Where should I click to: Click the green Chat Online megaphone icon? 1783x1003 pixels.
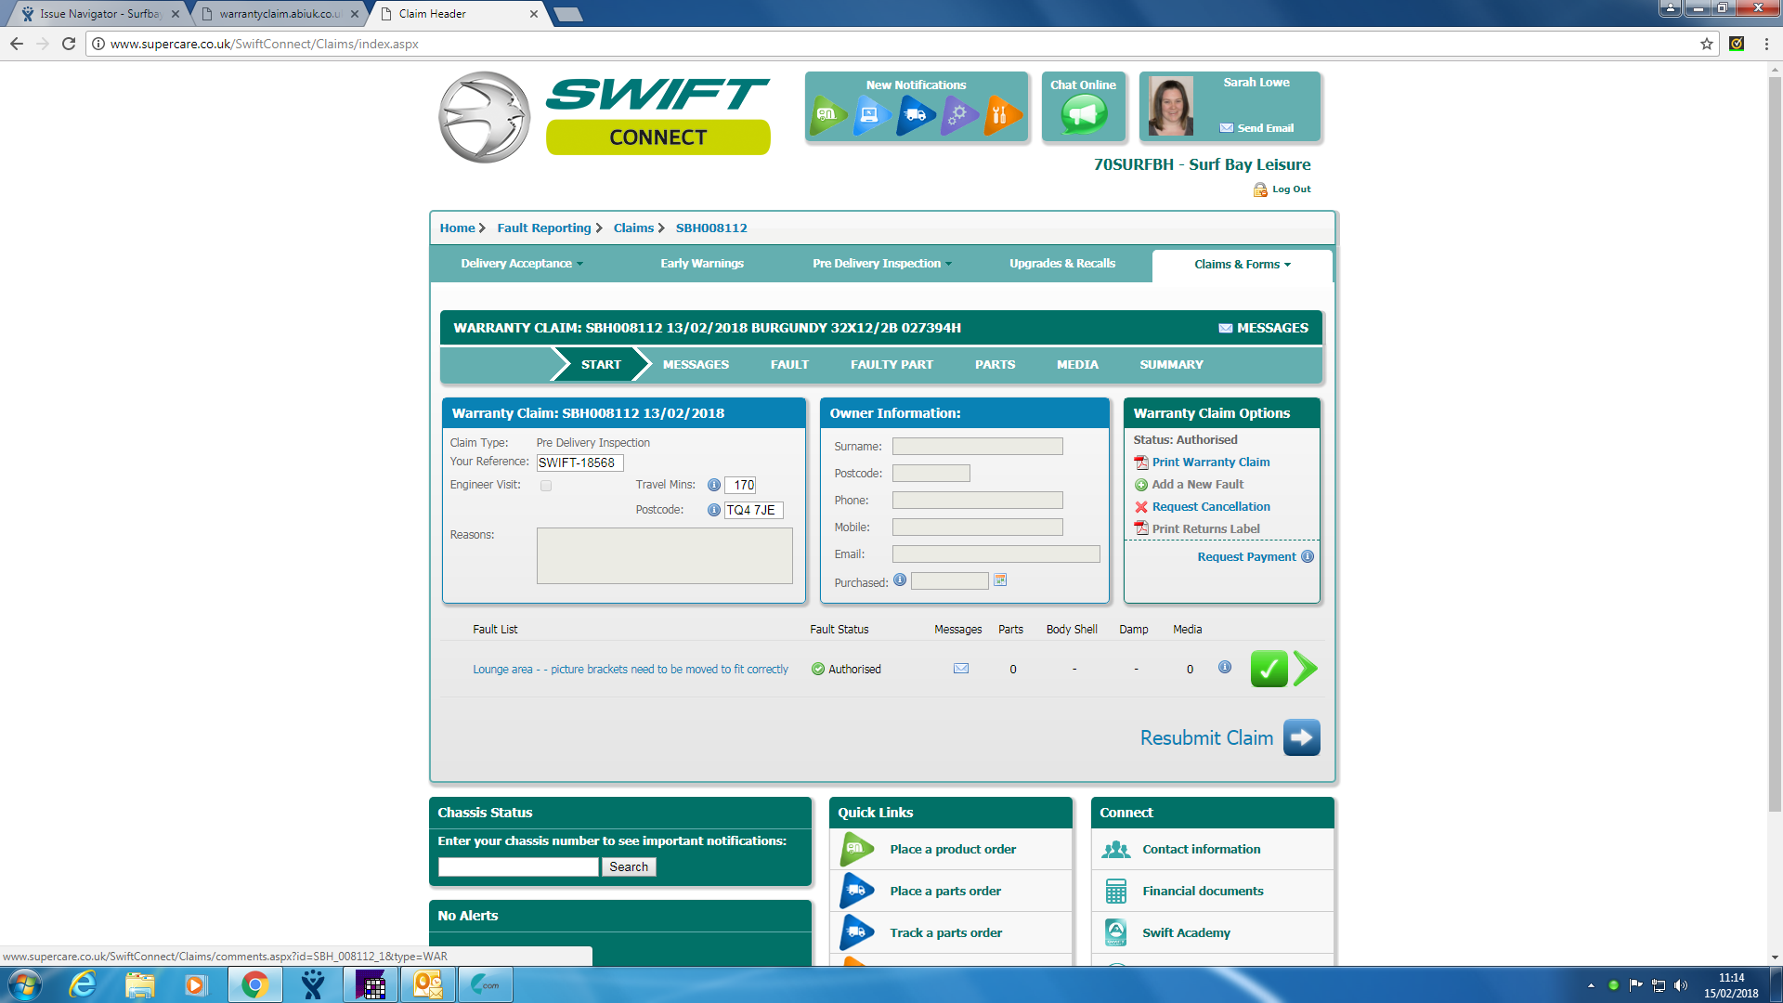1083,115
